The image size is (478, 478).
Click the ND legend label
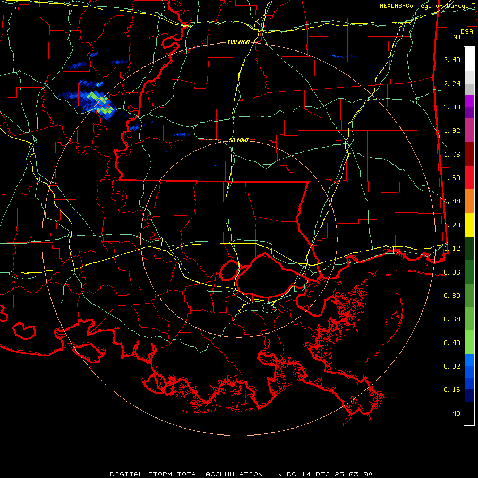[456, 414]
